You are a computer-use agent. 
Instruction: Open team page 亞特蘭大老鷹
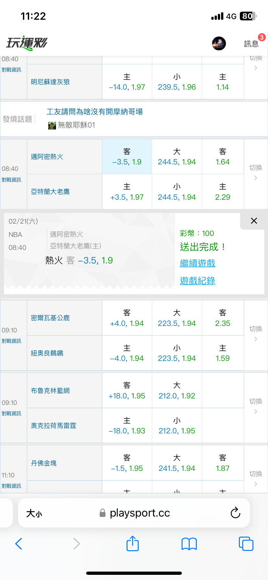(50, 192)
